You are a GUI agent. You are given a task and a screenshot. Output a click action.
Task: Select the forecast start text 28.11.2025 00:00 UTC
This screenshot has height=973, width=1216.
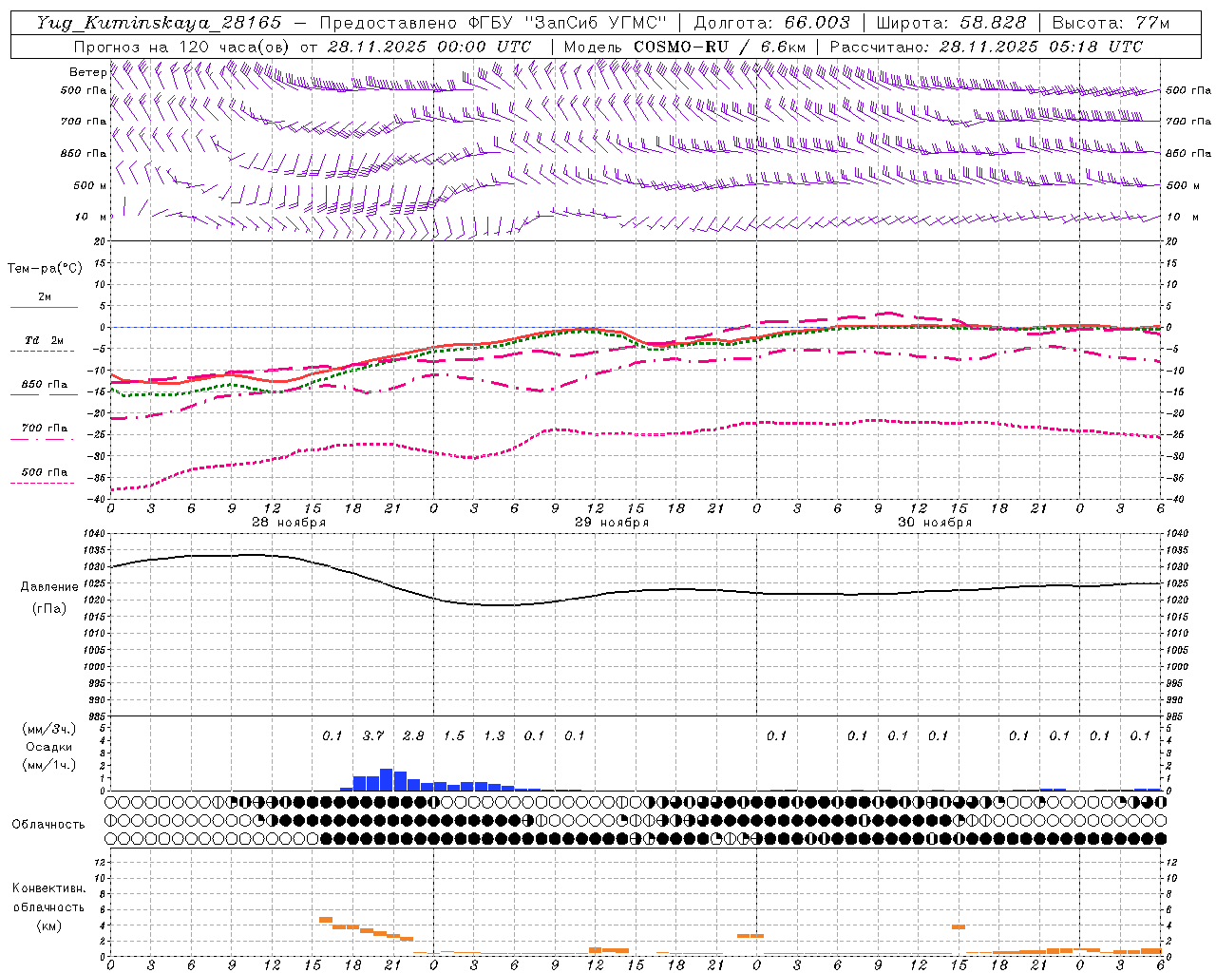point(428,47)
